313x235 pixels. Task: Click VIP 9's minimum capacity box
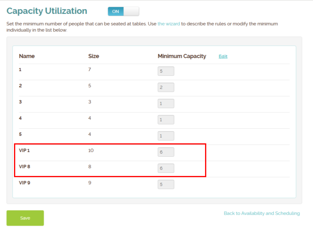pos(166,184)
